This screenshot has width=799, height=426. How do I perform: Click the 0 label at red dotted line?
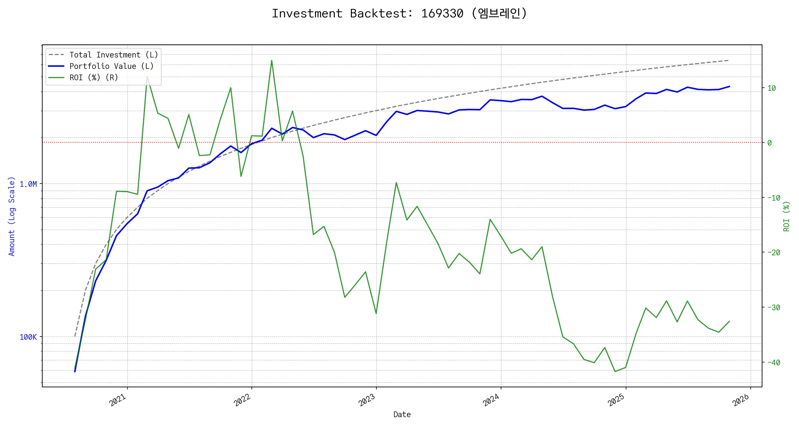pyautogui.click(x=770, y=143)
